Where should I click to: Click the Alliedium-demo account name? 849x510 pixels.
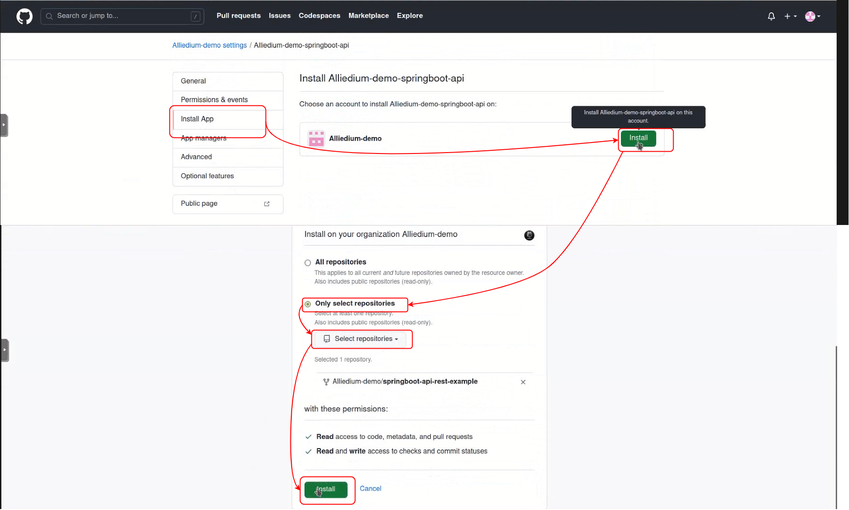pos(355,138)
